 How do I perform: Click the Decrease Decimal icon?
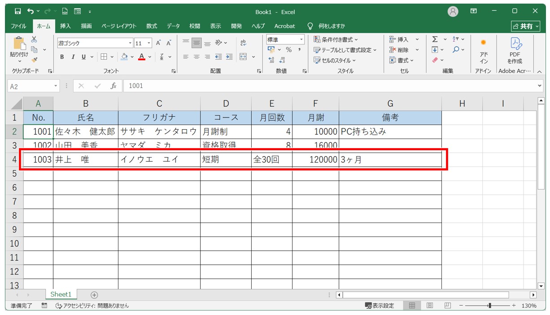click(x=282, y=60)
